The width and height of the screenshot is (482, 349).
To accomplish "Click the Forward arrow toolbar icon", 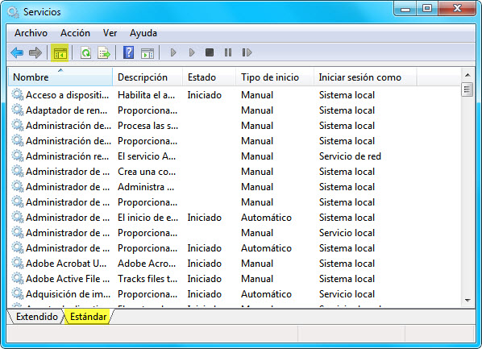I will 35,53.
